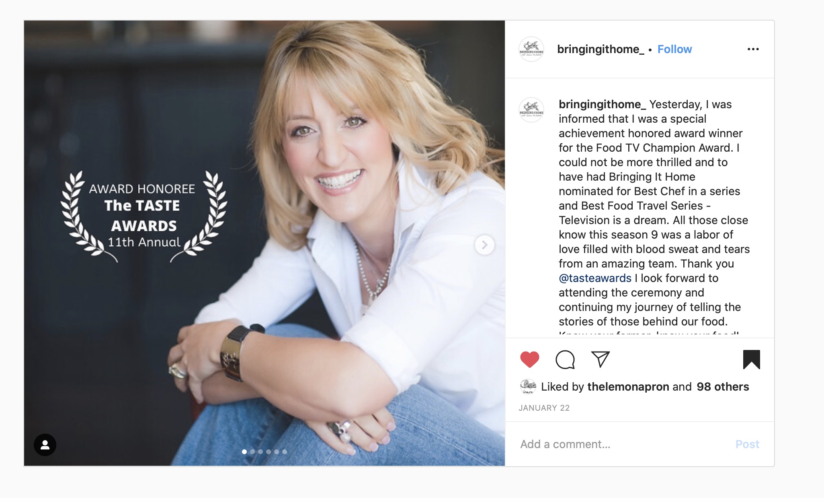Open the three-dots more options menu
This screenshot has height=498, width=824.
pyautogui.click(x=753, y=49)
